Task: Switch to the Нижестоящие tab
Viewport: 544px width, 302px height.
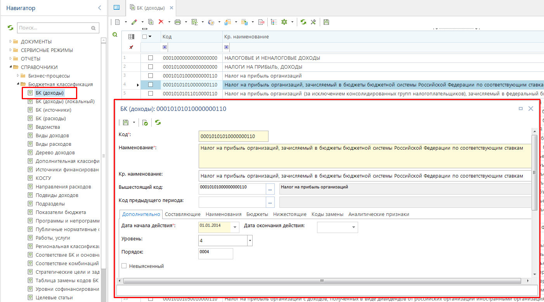Action: [x=290, y=214]
